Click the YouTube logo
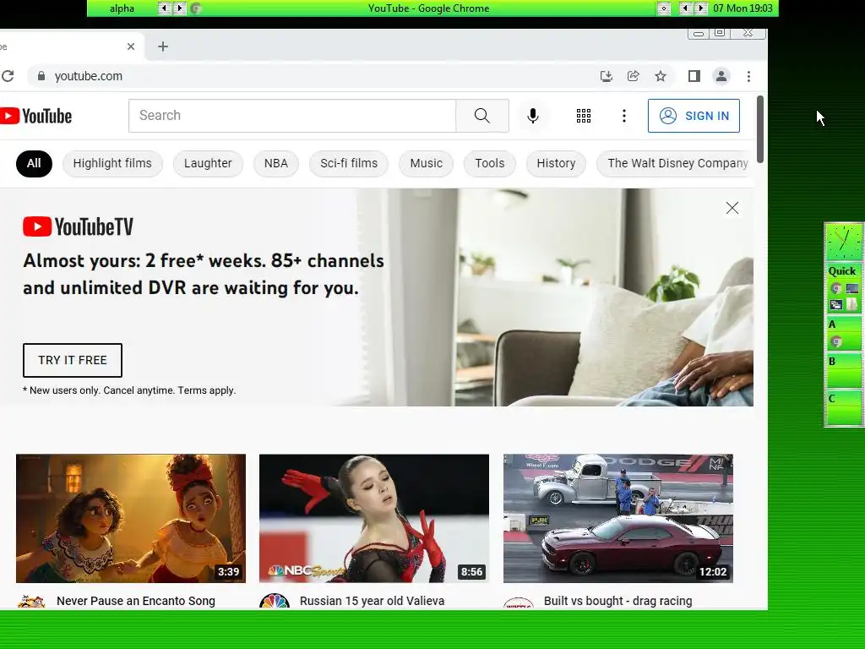Screen dimensions: 865x649 click(x=35, y=116)
